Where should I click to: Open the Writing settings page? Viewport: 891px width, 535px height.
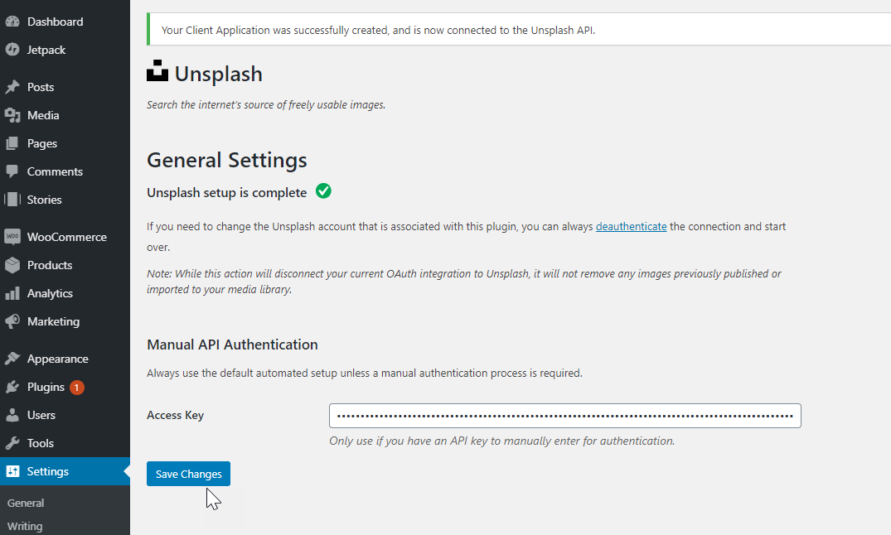[x=24, y=526]
